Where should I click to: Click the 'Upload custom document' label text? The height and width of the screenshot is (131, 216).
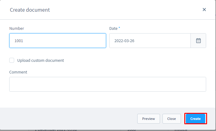tap(41, 60)
